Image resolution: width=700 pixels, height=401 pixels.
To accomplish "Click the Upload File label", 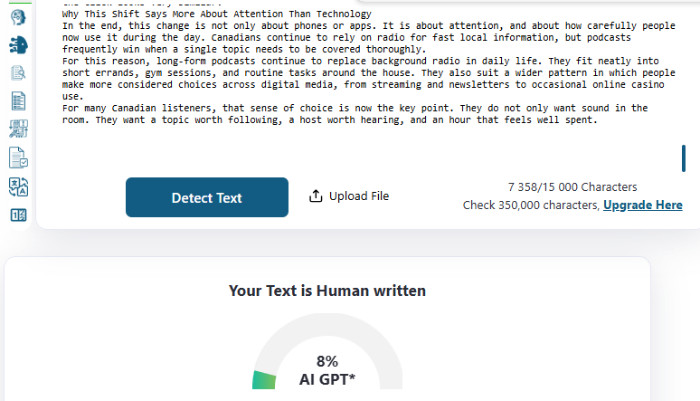I will coord(358,196).
